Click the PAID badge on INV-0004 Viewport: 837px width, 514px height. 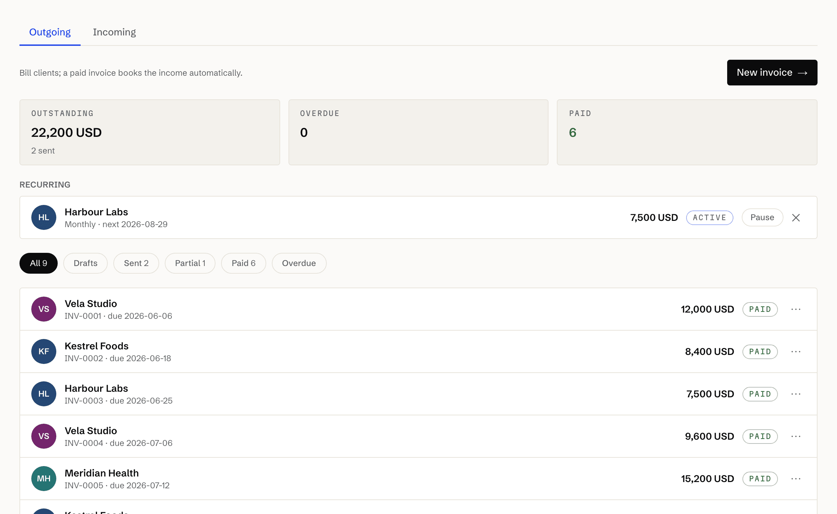760,436
